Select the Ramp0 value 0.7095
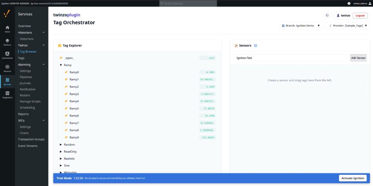The image size is (373, 186). [x=207, y=72]
